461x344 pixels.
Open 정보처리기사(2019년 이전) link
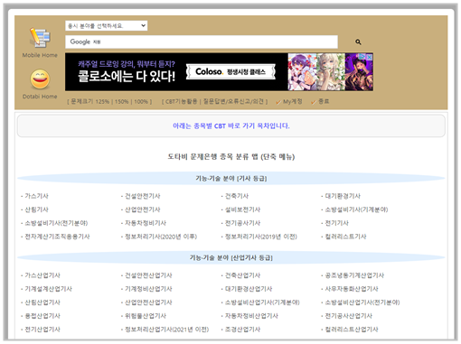tap(261, 237)
